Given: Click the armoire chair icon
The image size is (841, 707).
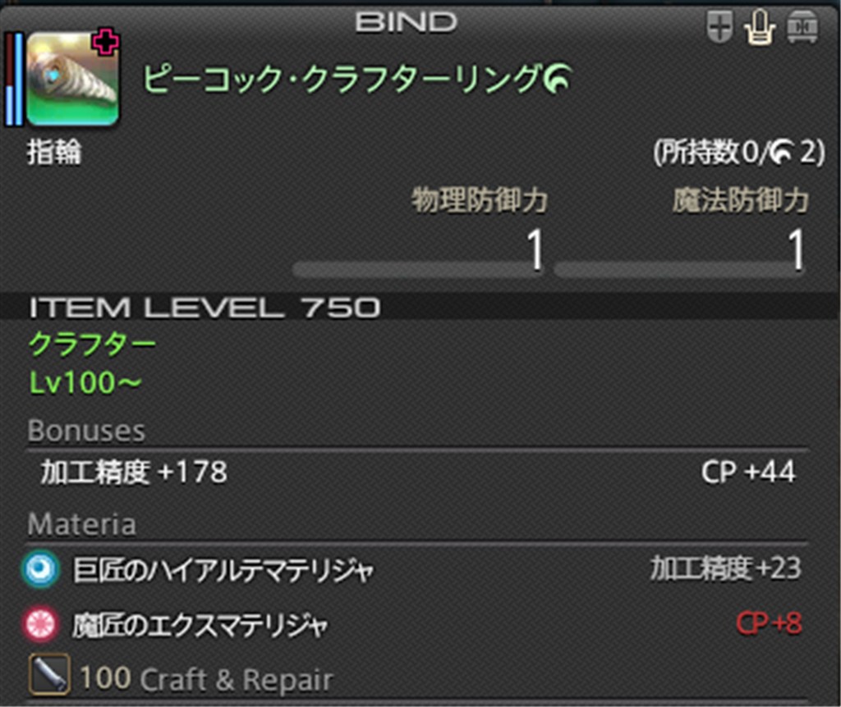Looking at the screenshot, I should coord(760,28).
